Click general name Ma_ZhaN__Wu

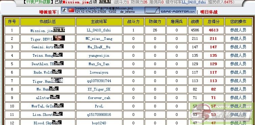(99, 47)
